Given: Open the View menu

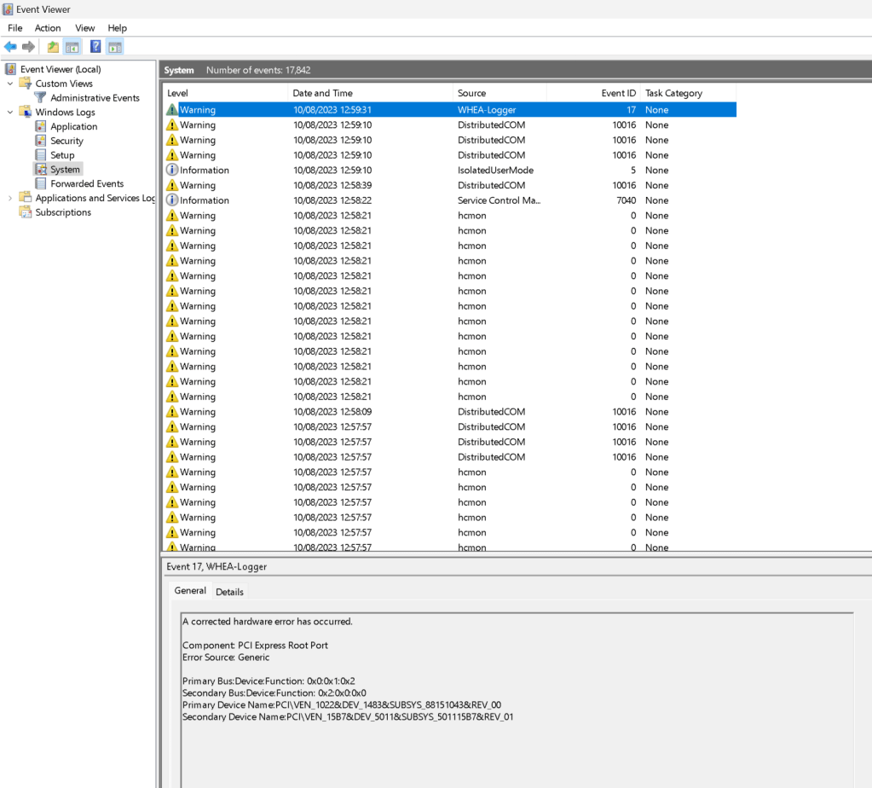Looking at the screenshot, I should 85,28.
